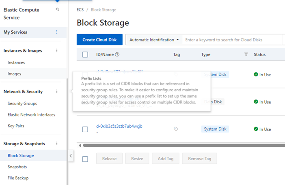Click In Use status of d-0xib3s5z3ztb7ub4wcjb row
The width and height of the screenshot is (285, 185).
click(x=262, y=129)
